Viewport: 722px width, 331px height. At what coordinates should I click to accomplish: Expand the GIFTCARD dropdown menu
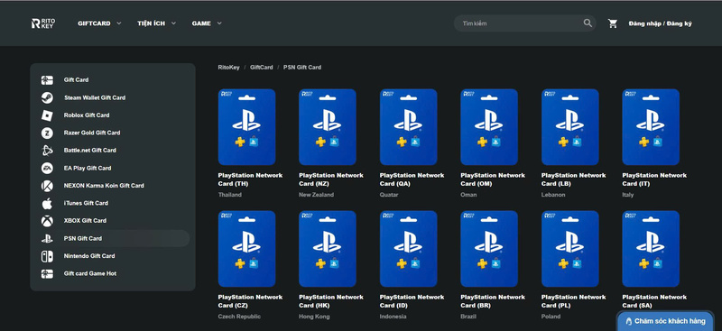point(99,23)
